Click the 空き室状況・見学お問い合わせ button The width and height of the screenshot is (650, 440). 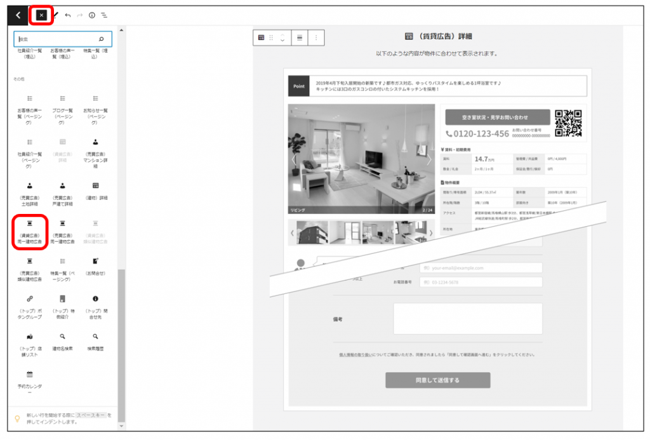tap(497, 117)
